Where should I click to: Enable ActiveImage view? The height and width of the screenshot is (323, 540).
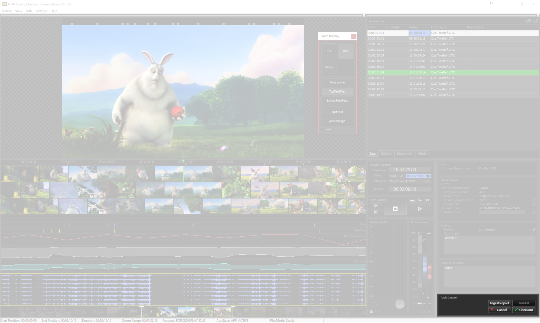[x=337, y=121]
